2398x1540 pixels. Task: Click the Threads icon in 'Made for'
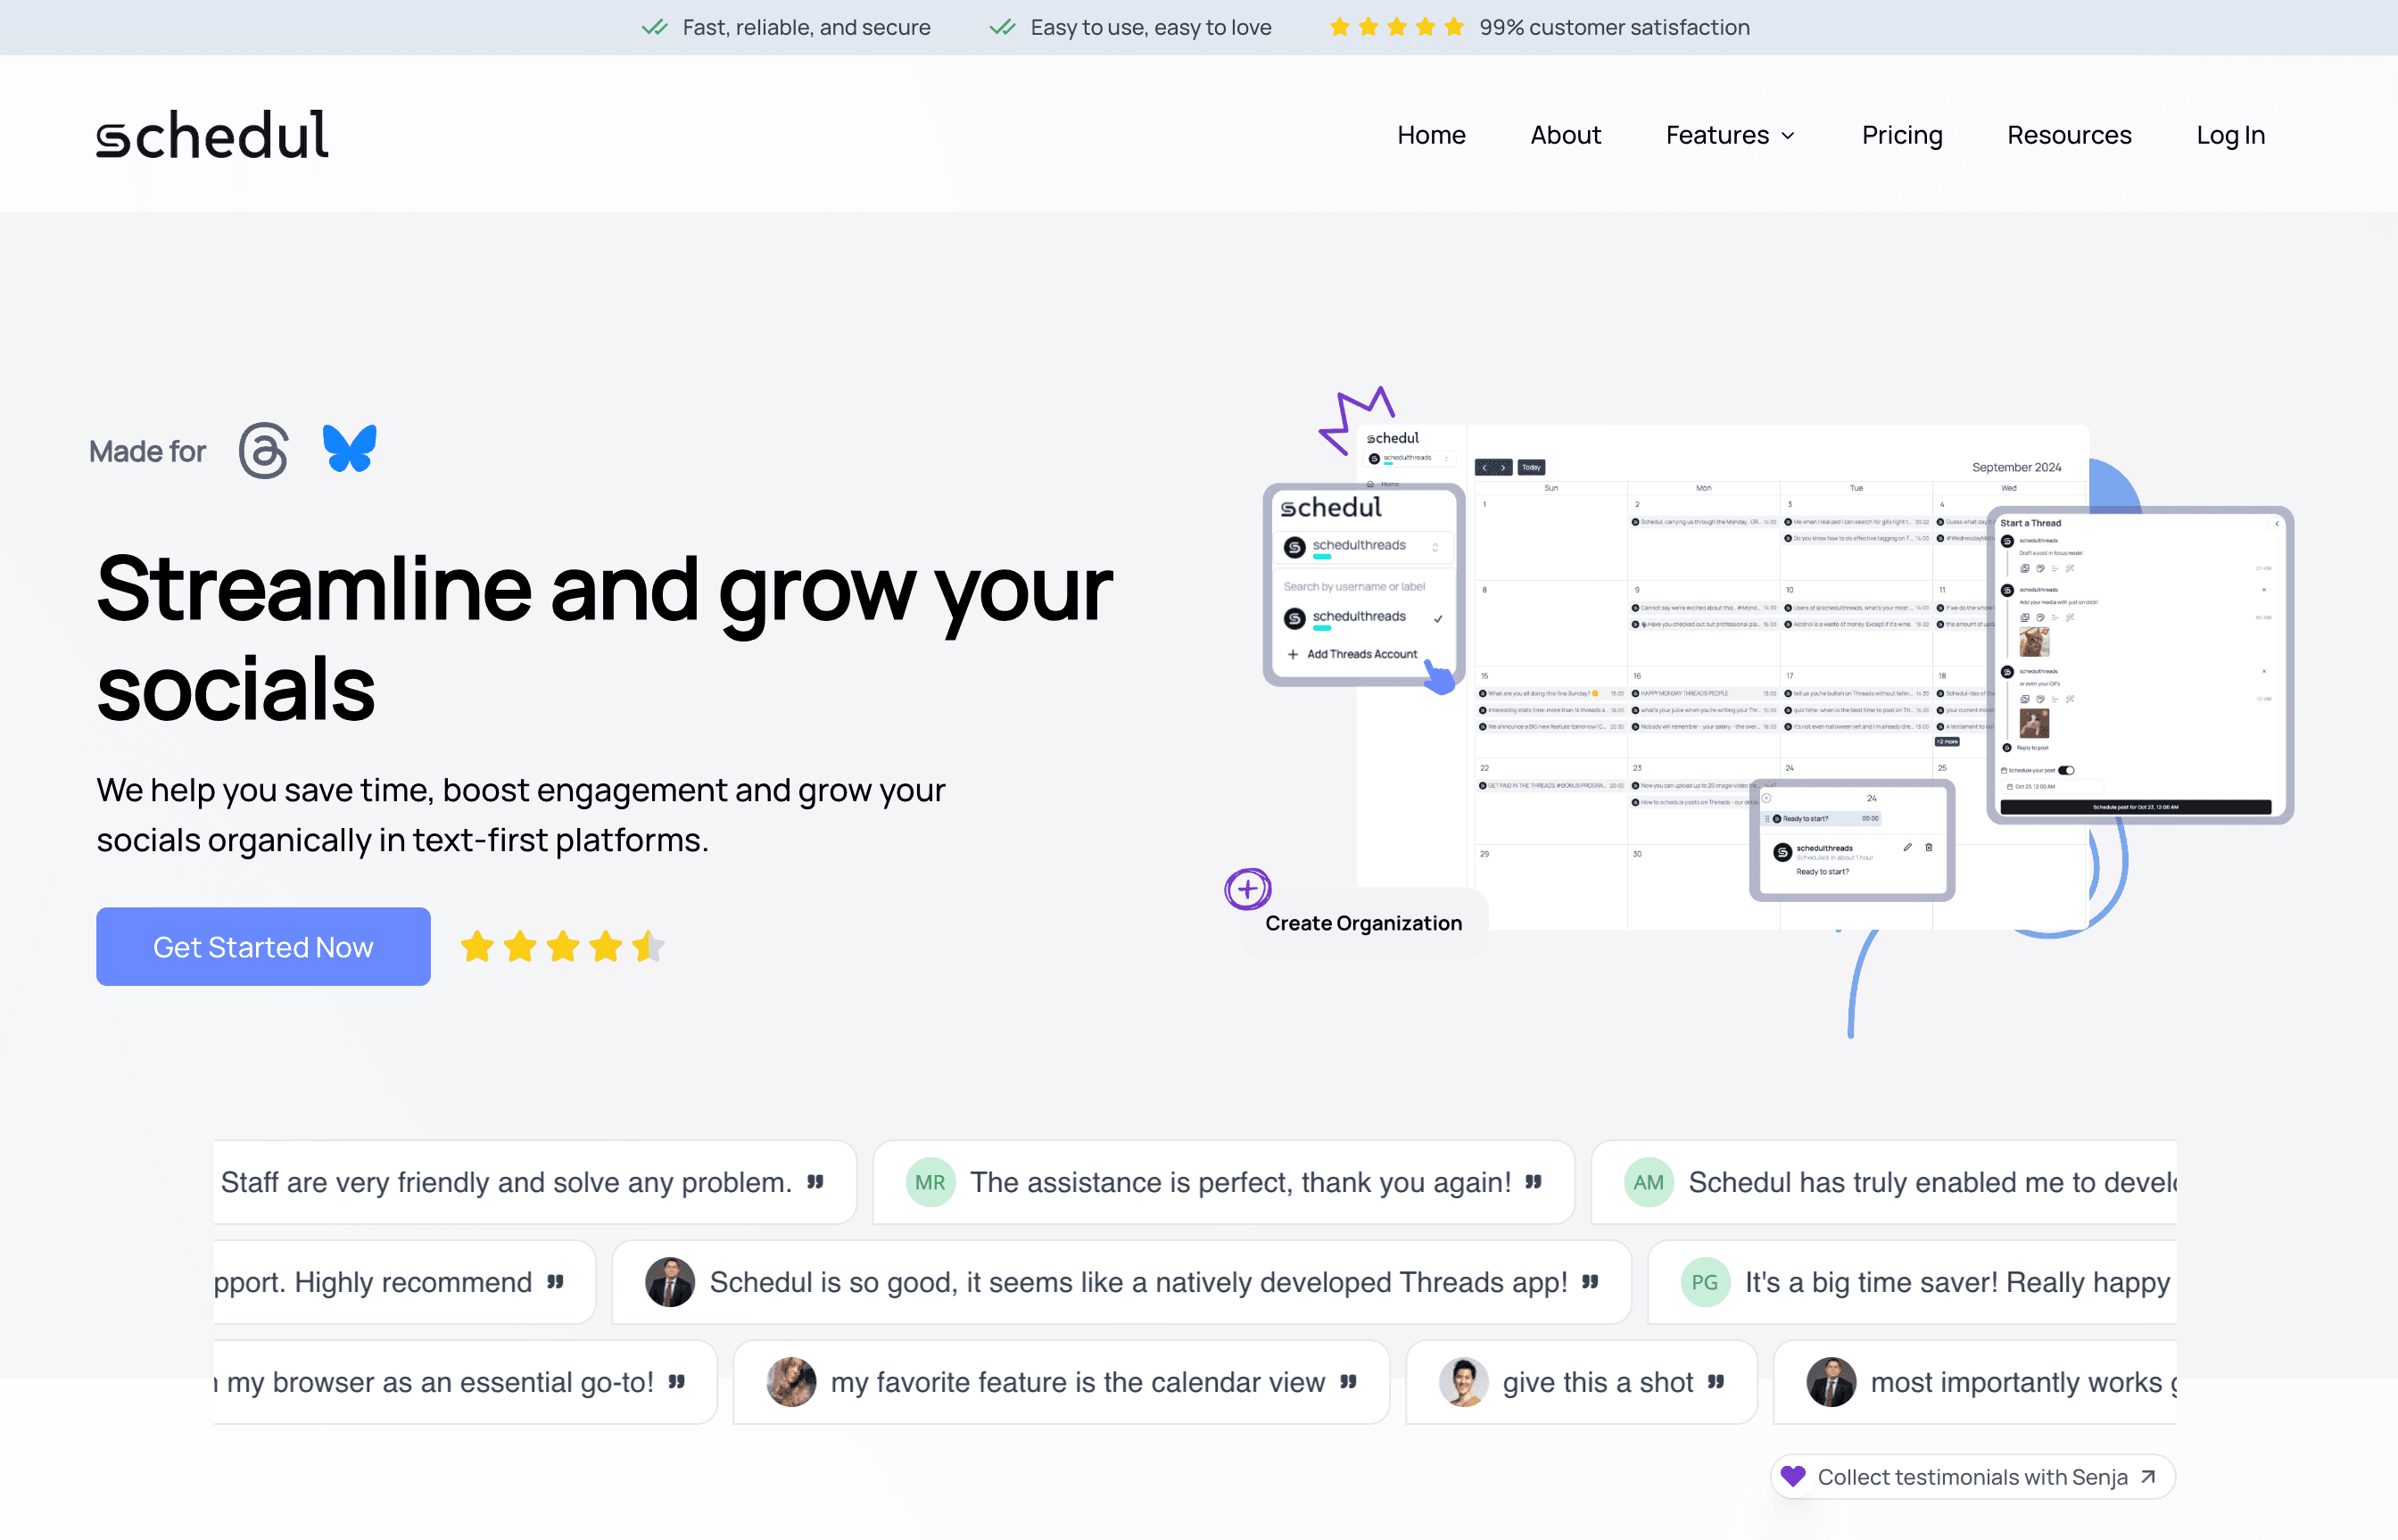pyautogui.click(x=264, y=449)
